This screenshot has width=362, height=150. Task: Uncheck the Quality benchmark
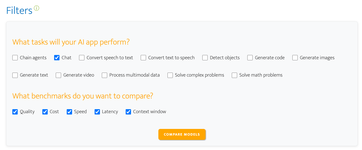(15, 112)
